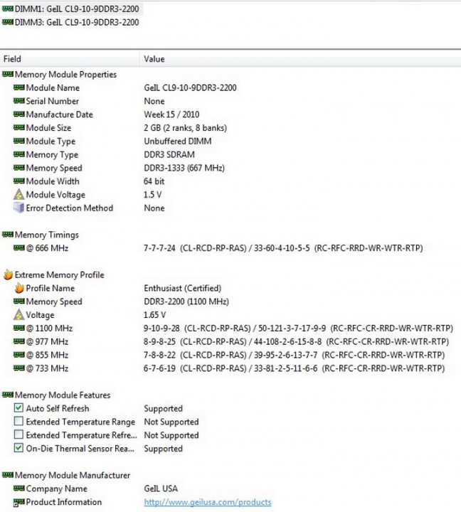Select the '6-7-6-19' timings value
This screenshot has height=512, width=461.
coord(159,368)
